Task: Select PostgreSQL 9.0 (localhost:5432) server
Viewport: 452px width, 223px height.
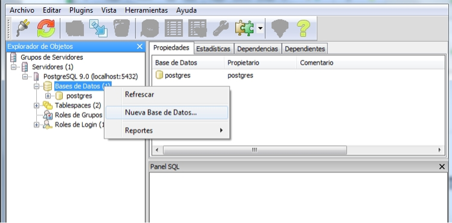Action: [x=91, y=77]
